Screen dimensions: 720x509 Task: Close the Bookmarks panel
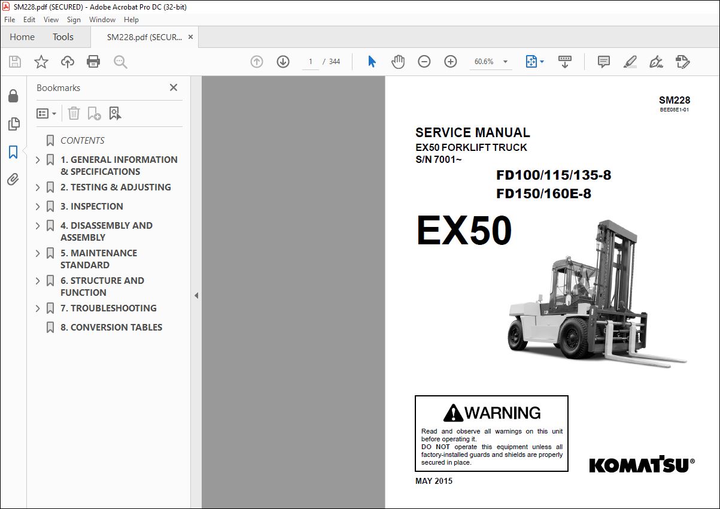174,87
